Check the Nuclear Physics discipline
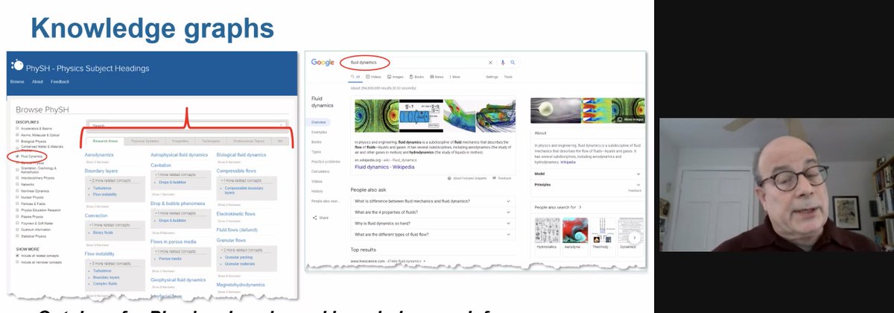Viewport: 894px width, 313px height. coord(17,197)
